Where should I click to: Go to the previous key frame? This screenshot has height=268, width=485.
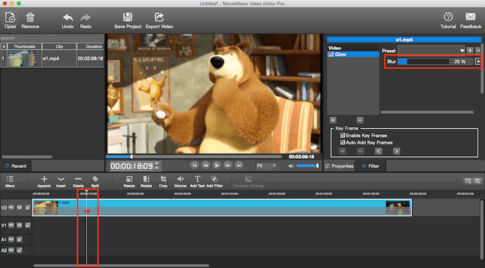[378, 151]
